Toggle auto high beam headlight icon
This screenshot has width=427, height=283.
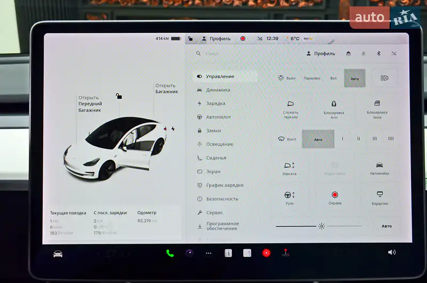[x=384, y=78]
